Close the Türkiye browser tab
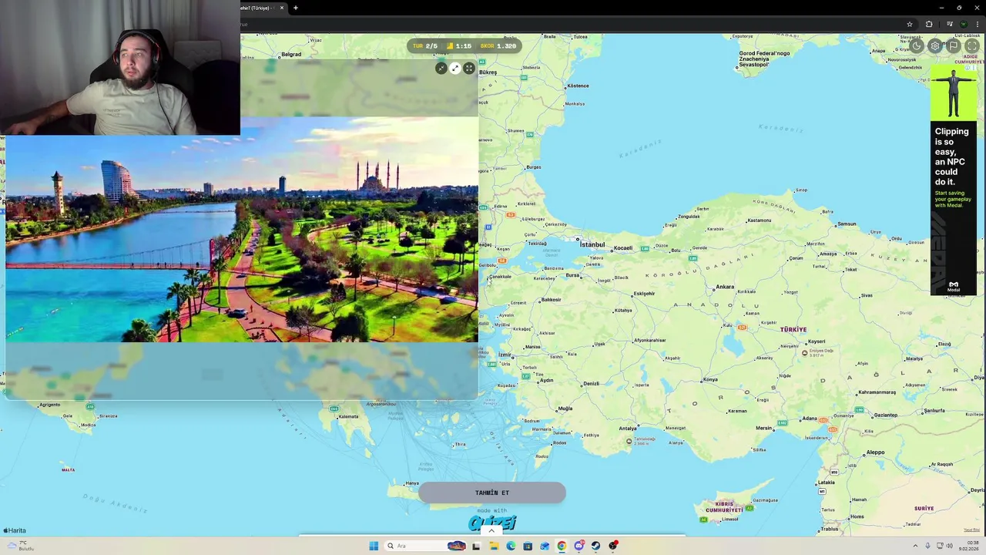 coord(282,8)
